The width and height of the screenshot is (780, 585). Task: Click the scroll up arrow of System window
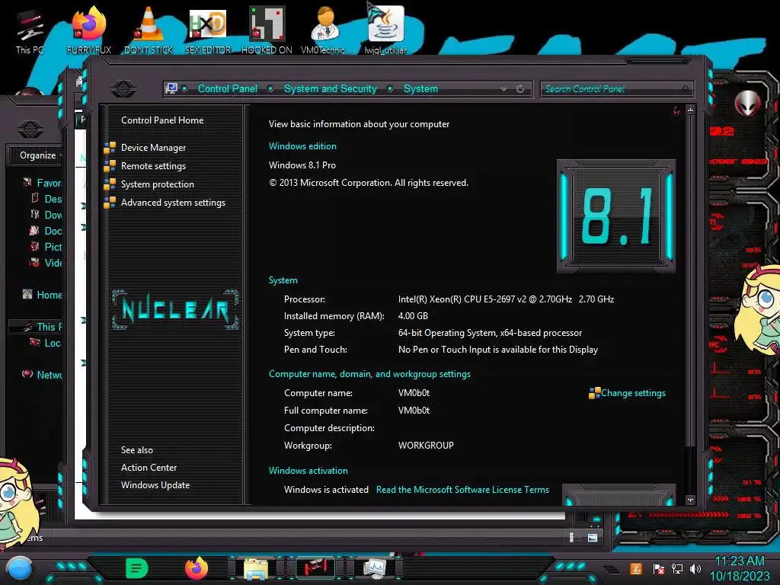[690, 110]
